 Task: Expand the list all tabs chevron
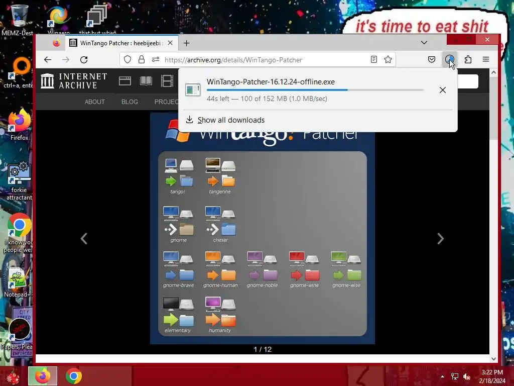(x=424, y=43)
